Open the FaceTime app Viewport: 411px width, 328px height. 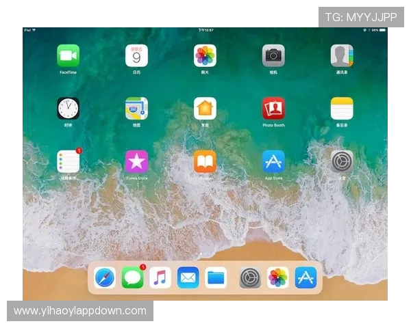pos(68,55)
